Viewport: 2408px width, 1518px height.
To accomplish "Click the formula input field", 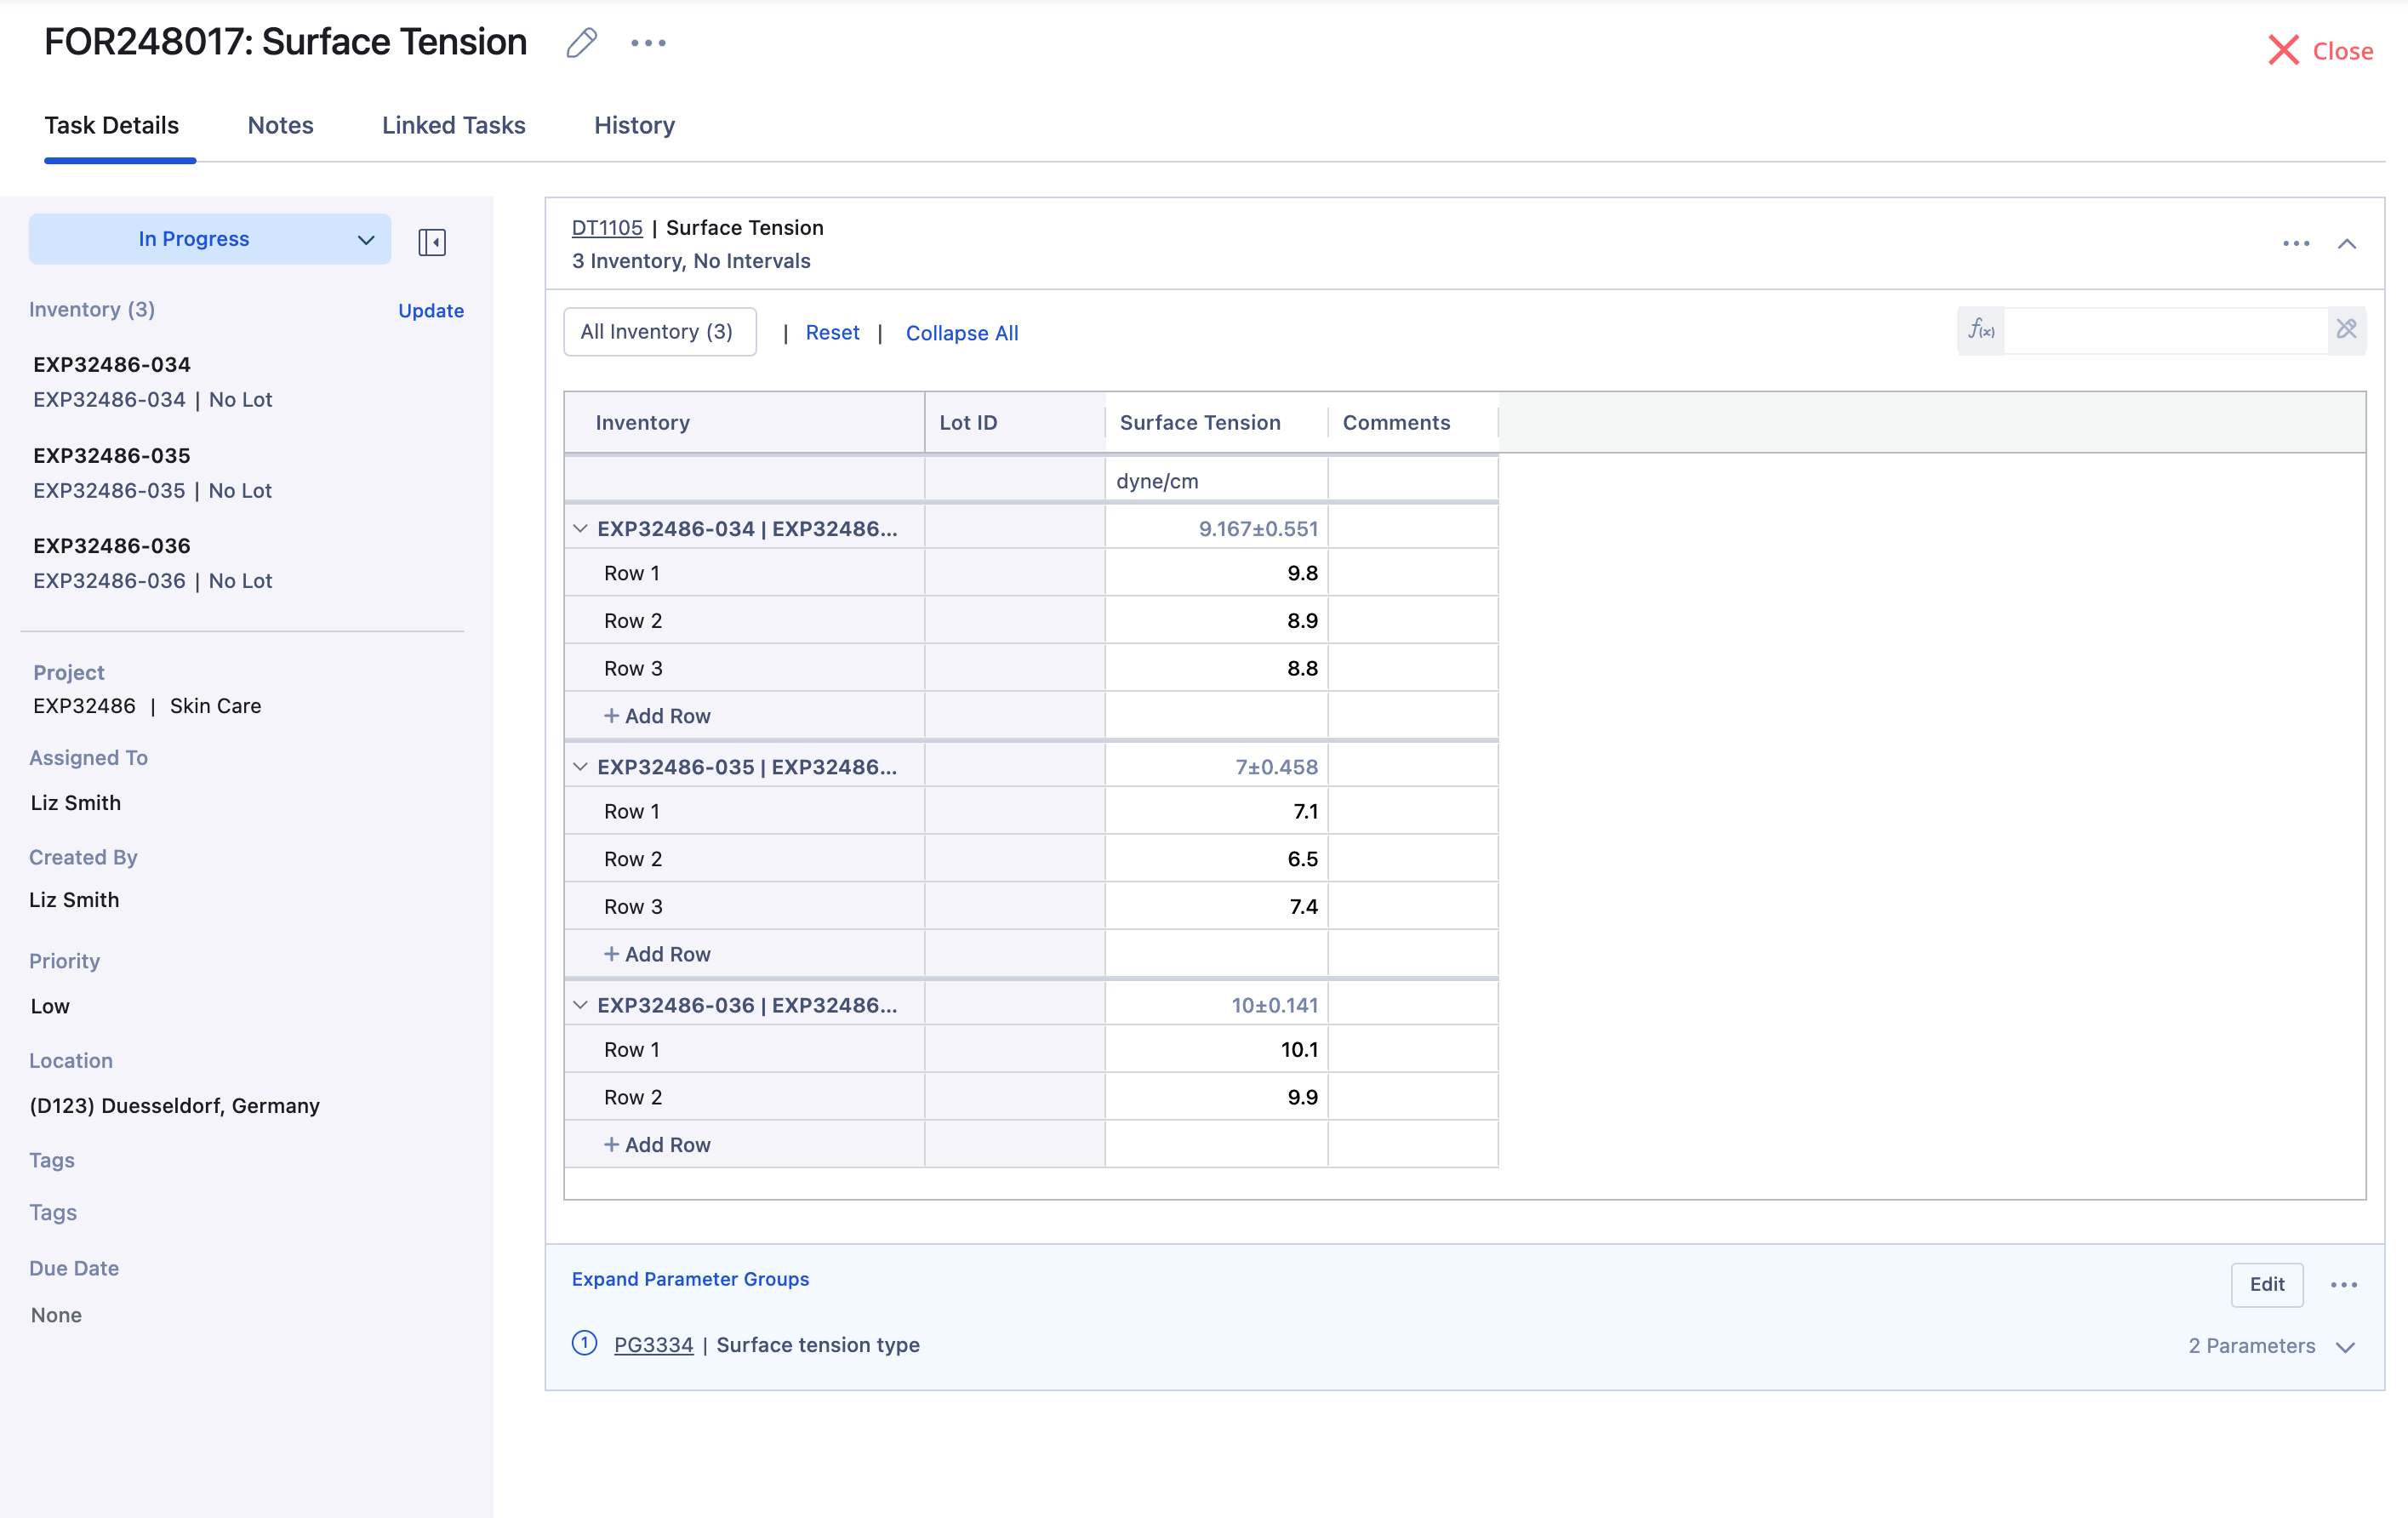I will [x=2165, y=330].
